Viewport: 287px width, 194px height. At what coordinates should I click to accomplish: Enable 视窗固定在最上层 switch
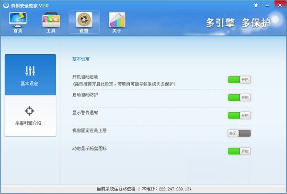coord(239,133)
